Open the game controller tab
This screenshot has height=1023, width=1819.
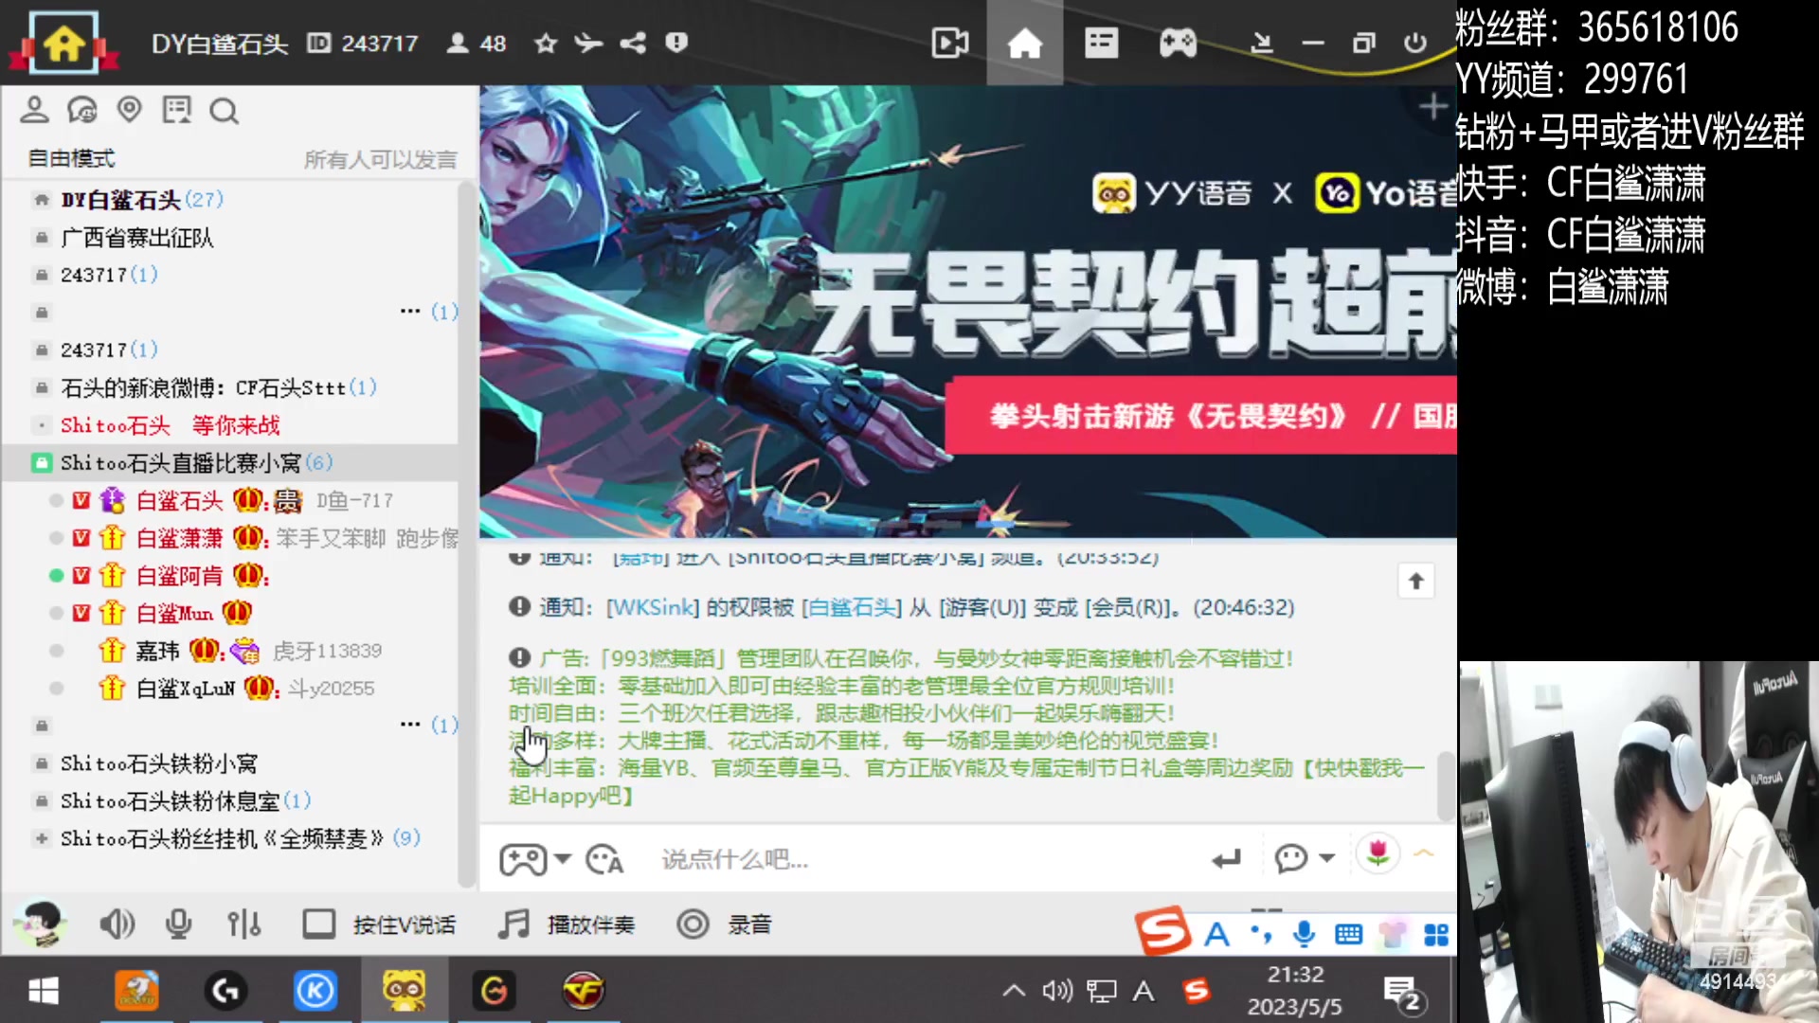coord(1178,44)
